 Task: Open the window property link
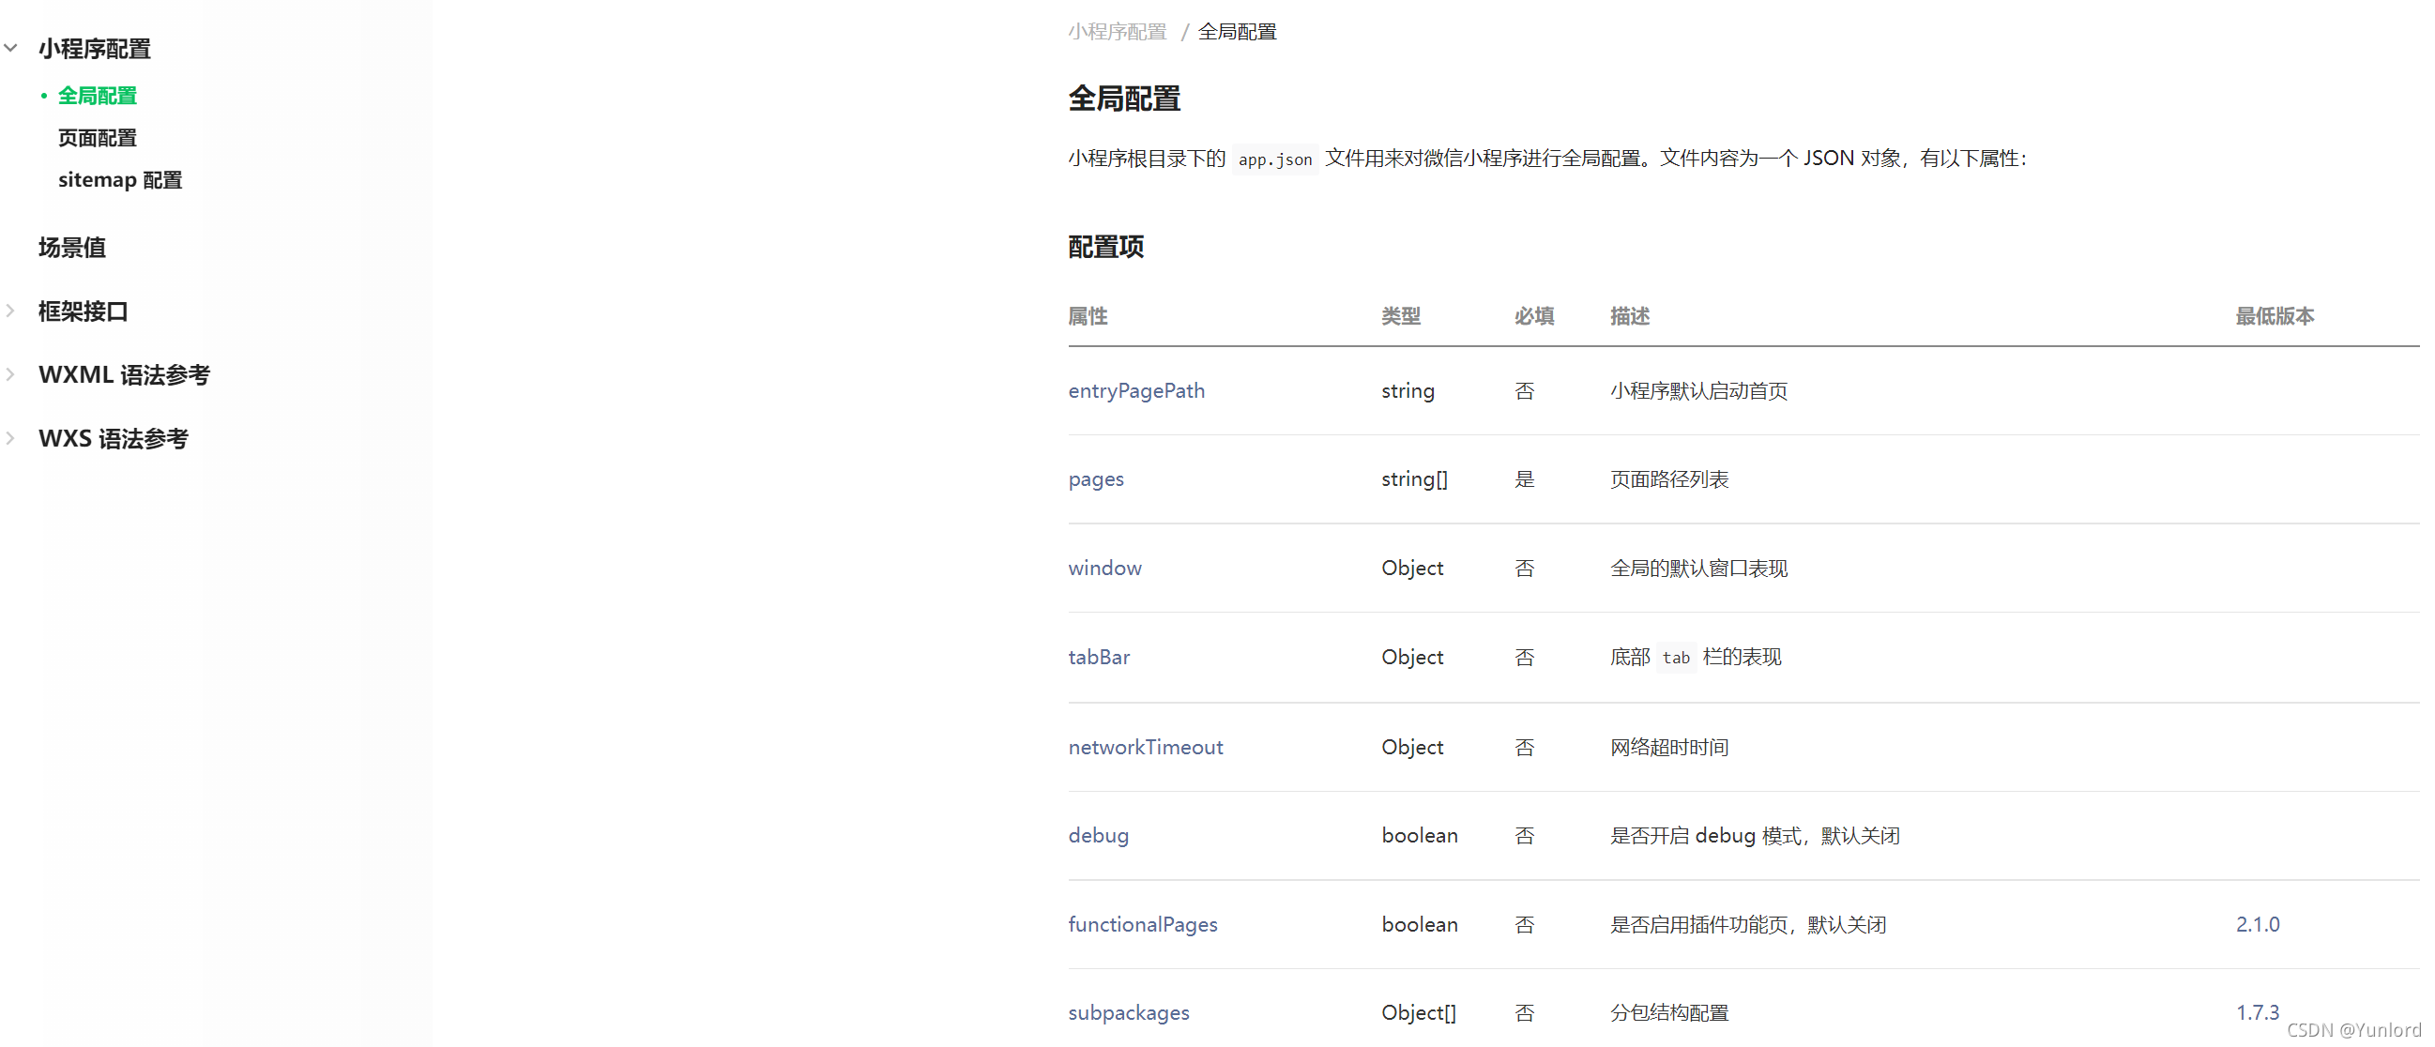(x=1104, y=568)
